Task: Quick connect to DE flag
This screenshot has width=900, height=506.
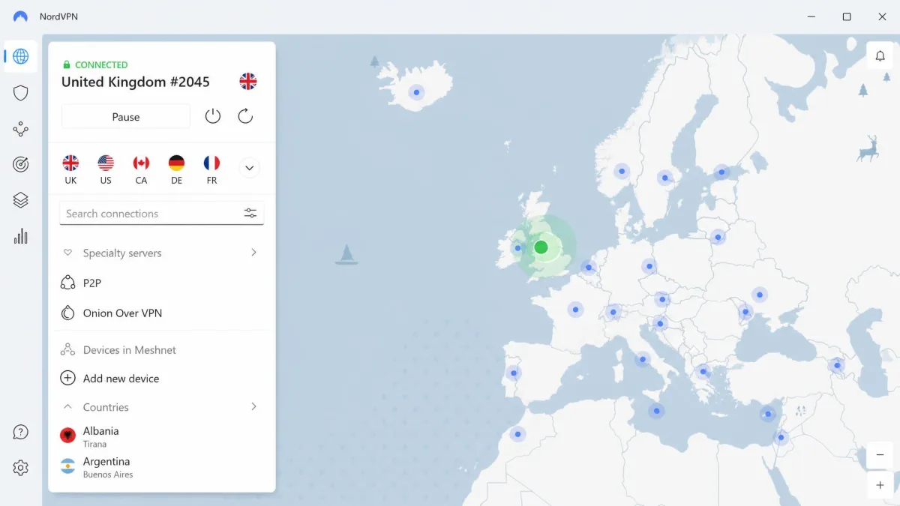Action: pyautogui.click(x=176, y=163)
